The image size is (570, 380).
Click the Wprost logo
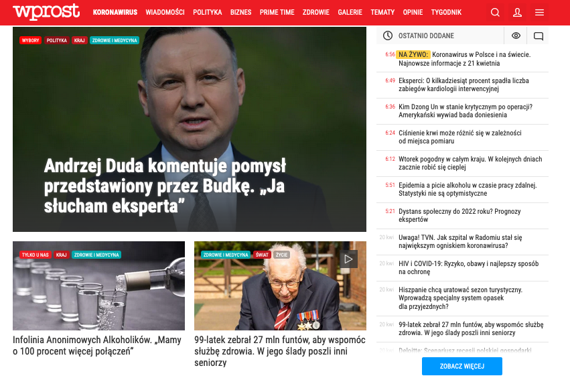point(46,11)
